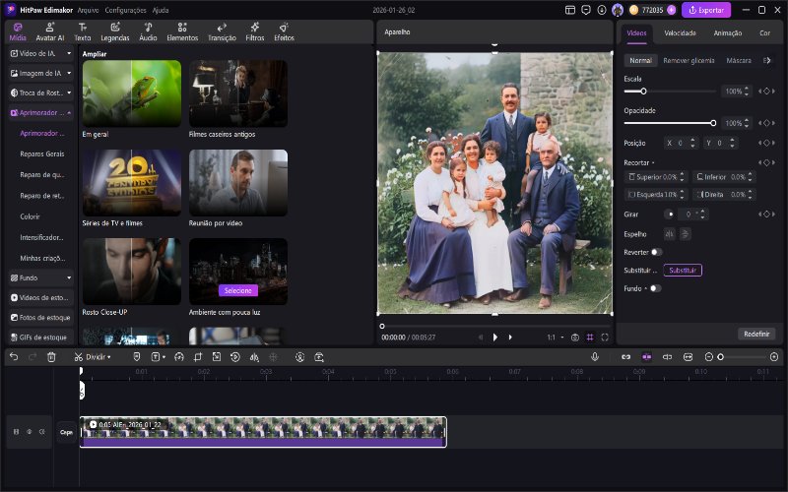Adjust the Opacidade slider handle
This screenshot has width=788, height=492.
[x=713, y=123]
